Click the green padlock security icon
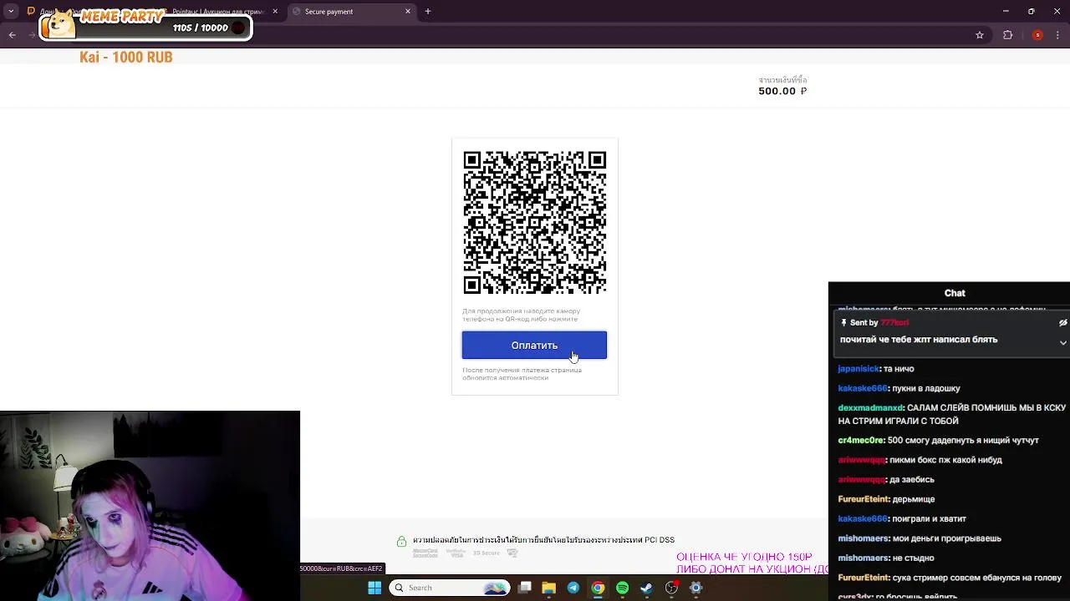The height and width of the screenshot is (601, 1070). pos(401,541)
